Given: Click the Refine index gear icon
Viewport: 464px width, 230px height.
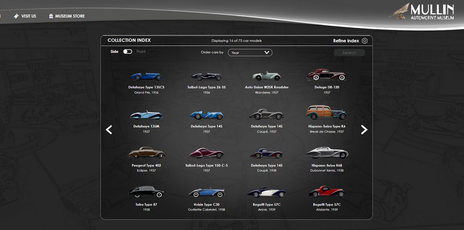Looking at the screenshot, I should 365,41.
